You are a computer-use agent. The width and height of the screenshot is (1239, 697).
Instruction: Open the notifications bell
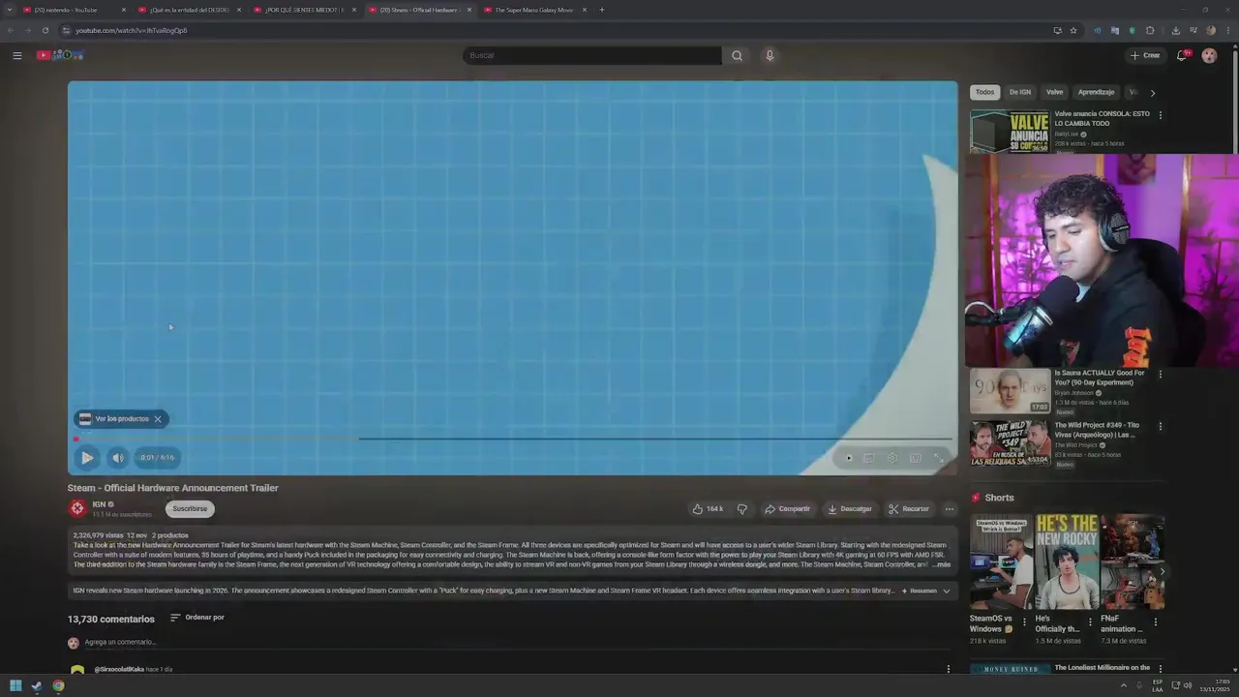[x=1181, y=55]
